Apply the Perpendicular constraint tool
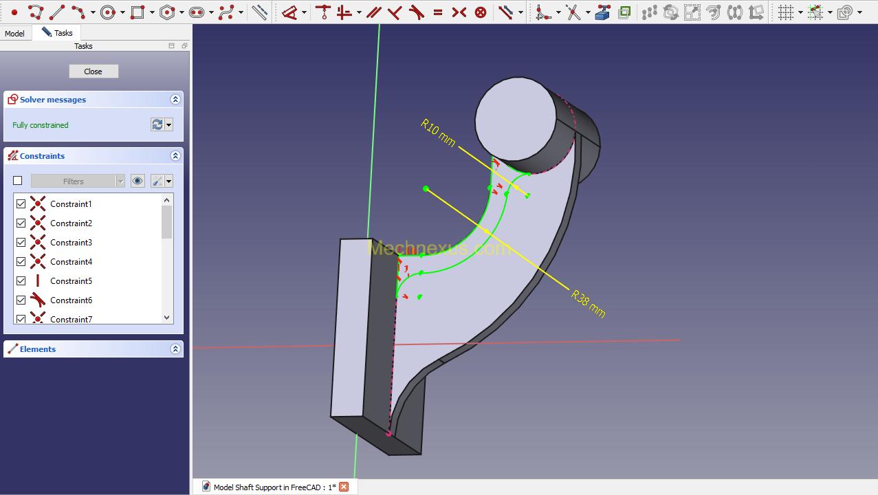The height and width of the screenshot is (495, 878). point(395,12)
